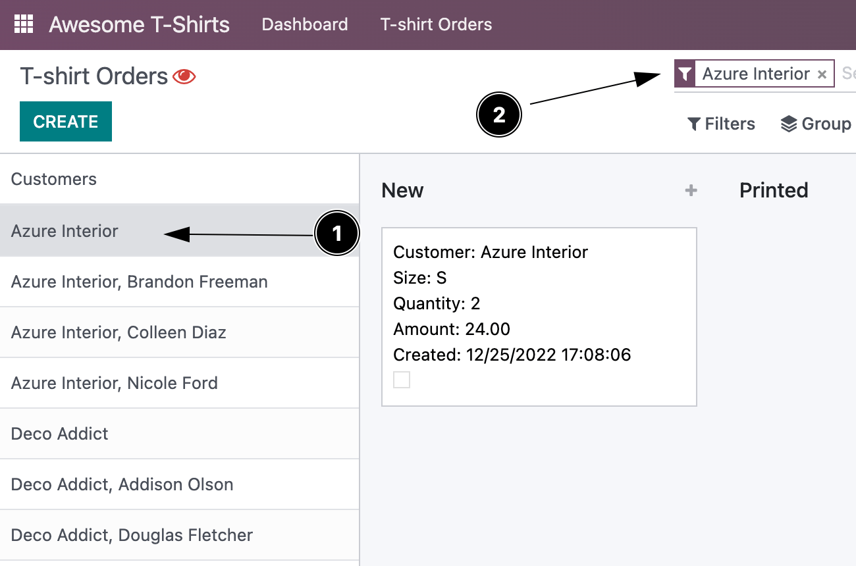Switch to T-shirt Orders menu item
Image resolution: width=856 pixels, height=566 pixels.
[x=436, y=24]
